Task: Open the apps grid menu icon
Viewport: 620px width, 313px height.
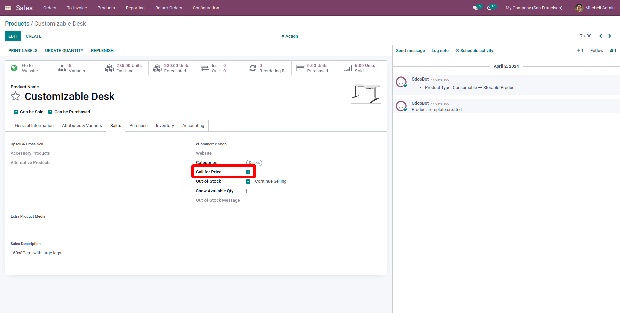Action: [8, 8]
